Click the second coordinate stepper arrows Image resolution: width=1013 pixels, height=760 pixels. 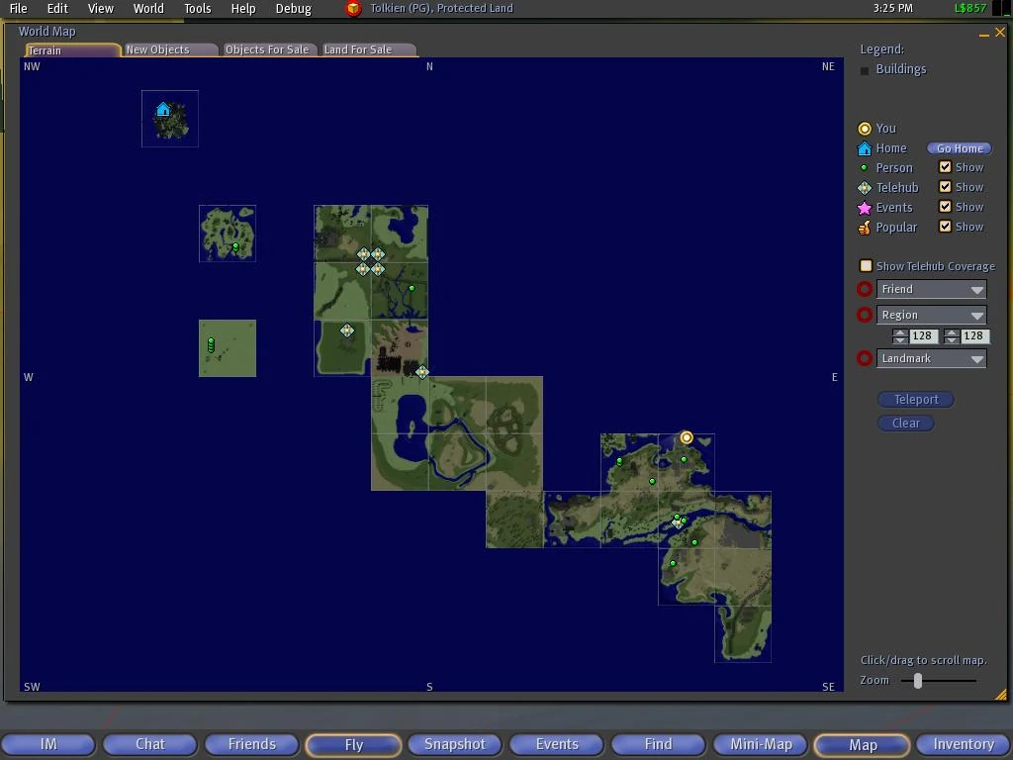click(x=952, y=336)
